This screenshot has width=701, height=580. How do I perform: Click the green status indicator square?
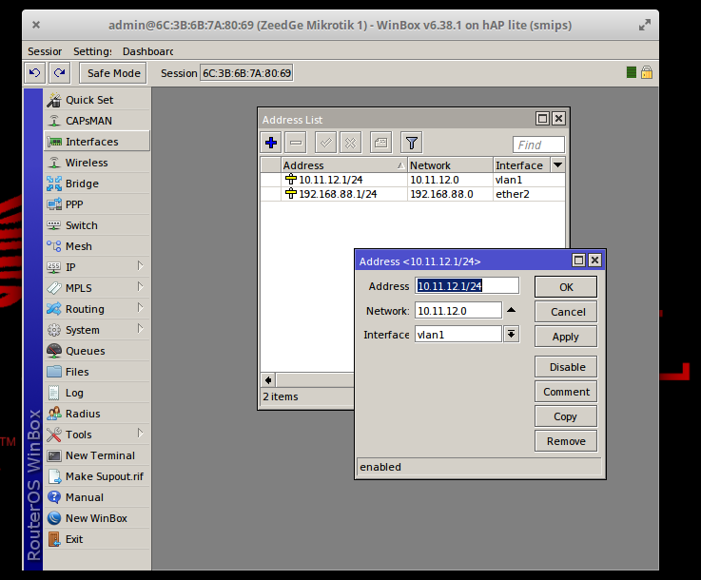(632, 72)
